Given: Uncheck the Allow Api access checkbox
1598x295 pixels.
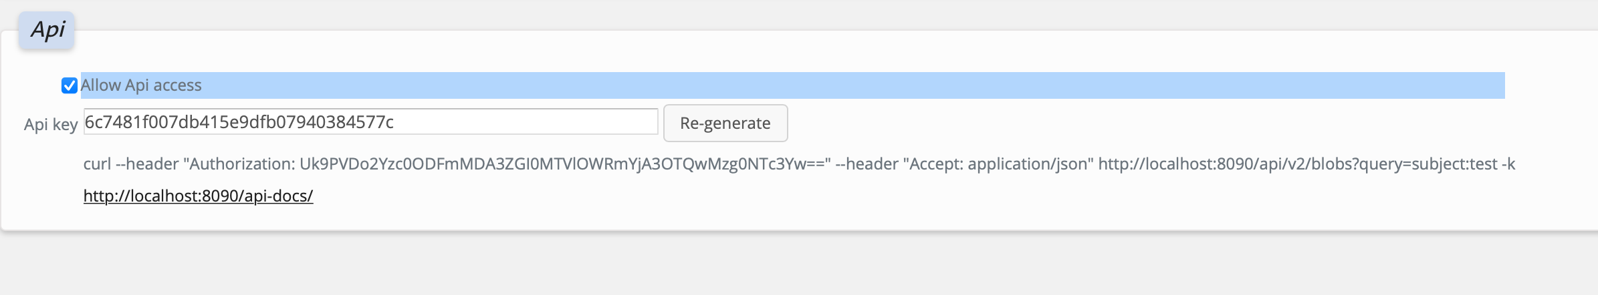Looking at the screenshot, I should (x=70, y=85).
